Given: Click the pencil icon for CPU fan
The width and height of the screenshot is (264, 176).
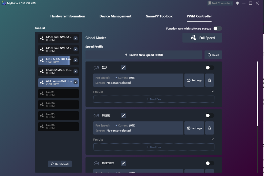Looking at the screenshot, I should (76, 61).
